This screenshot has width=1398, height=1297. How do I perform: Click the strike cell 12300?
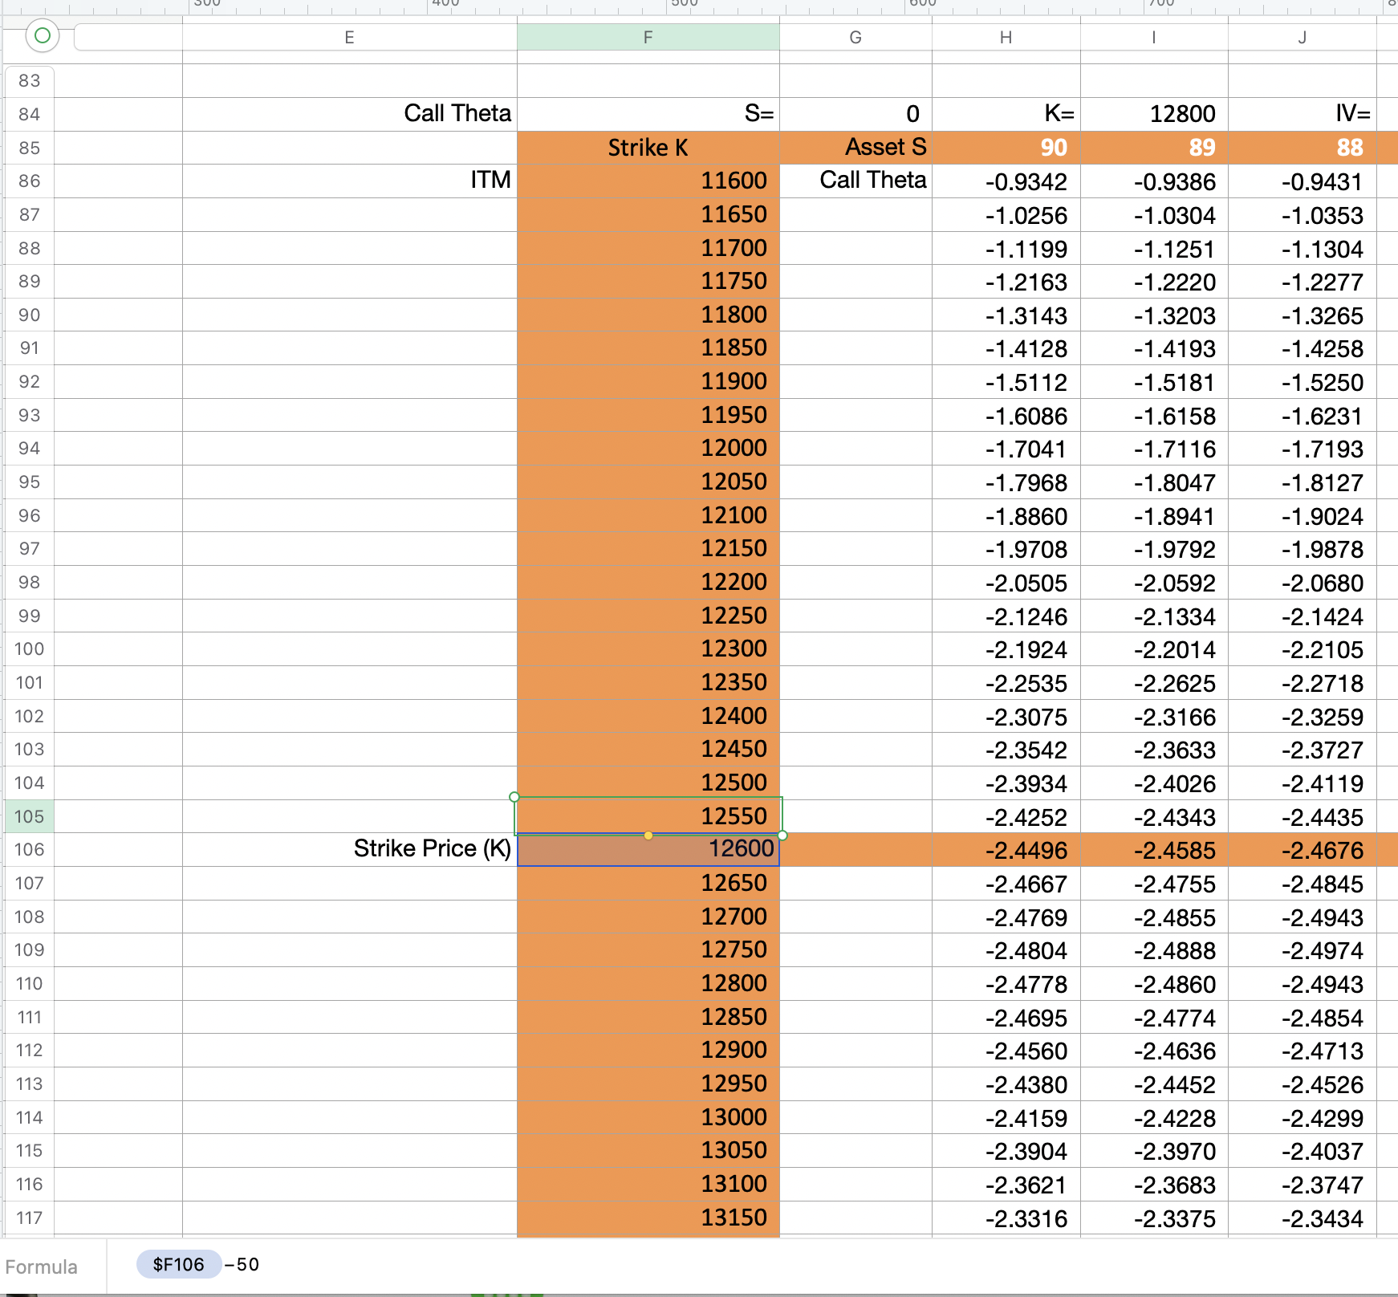pyautogui.click(x=648, y=648)
